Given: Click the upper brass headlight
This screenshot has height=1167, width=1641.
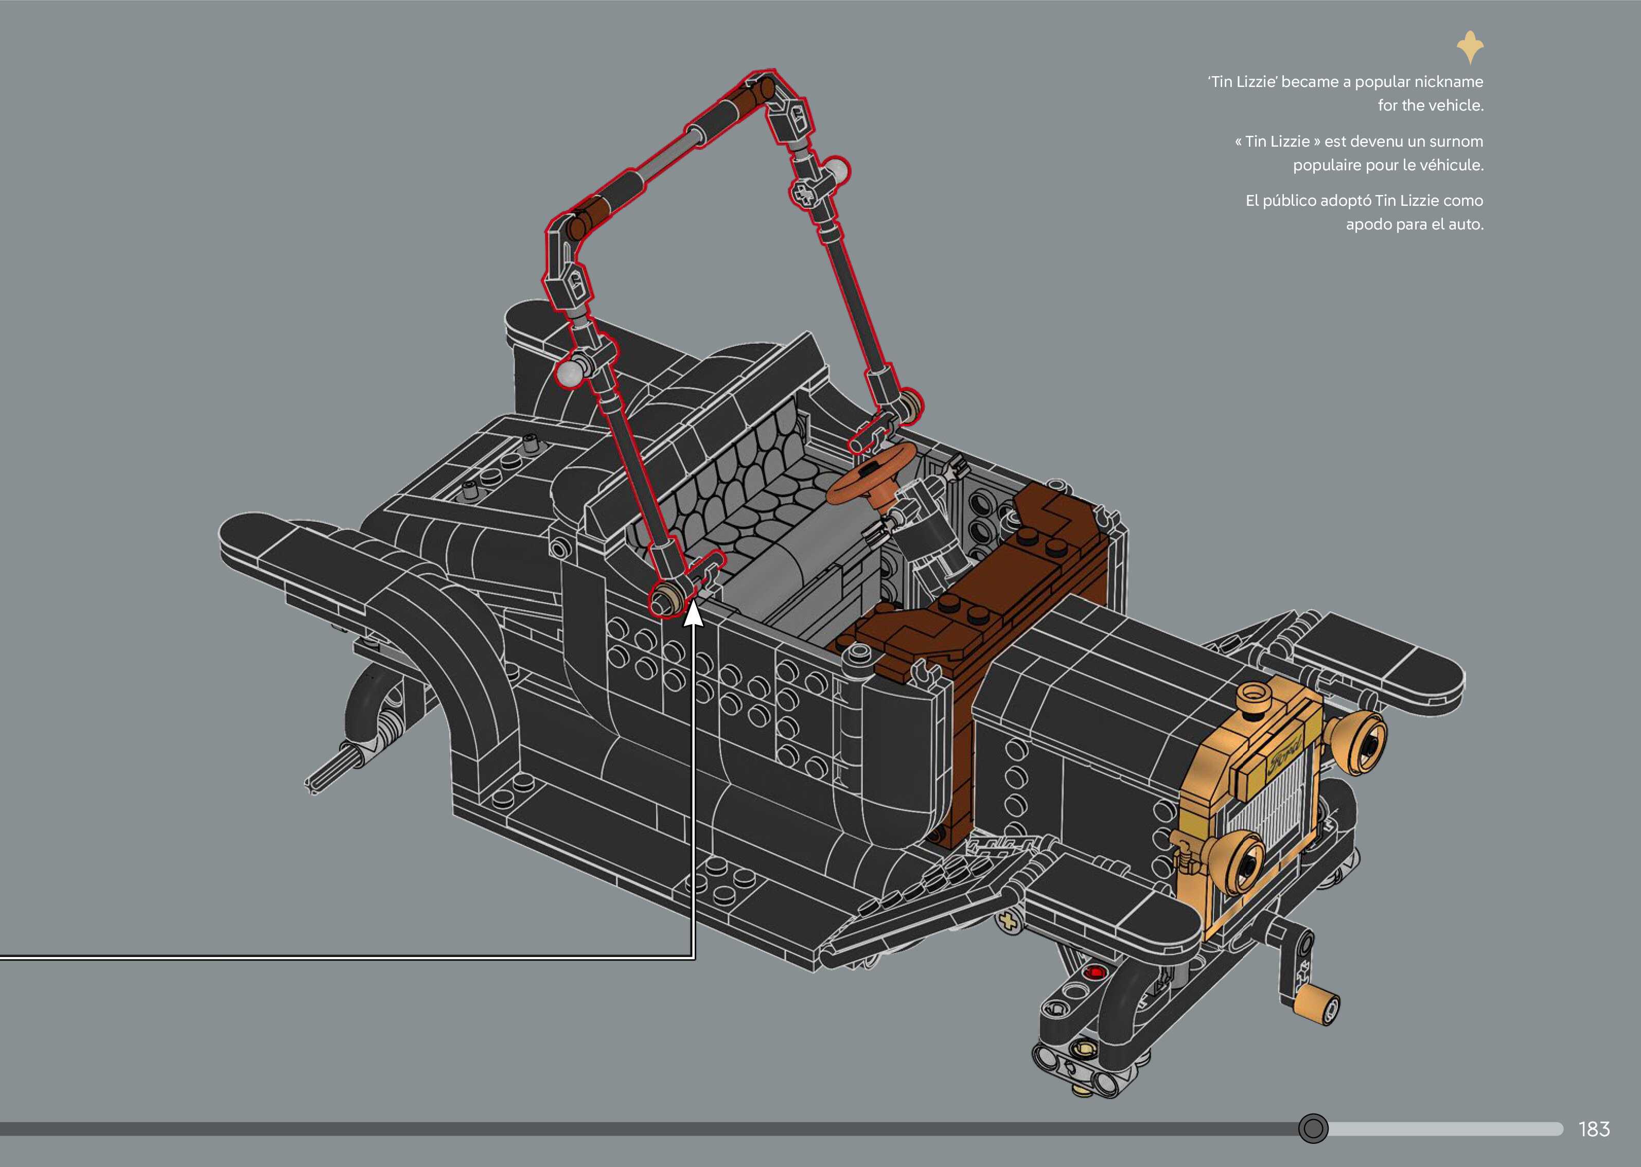Looking at the screenshot, I should [x=1360, y=742].
